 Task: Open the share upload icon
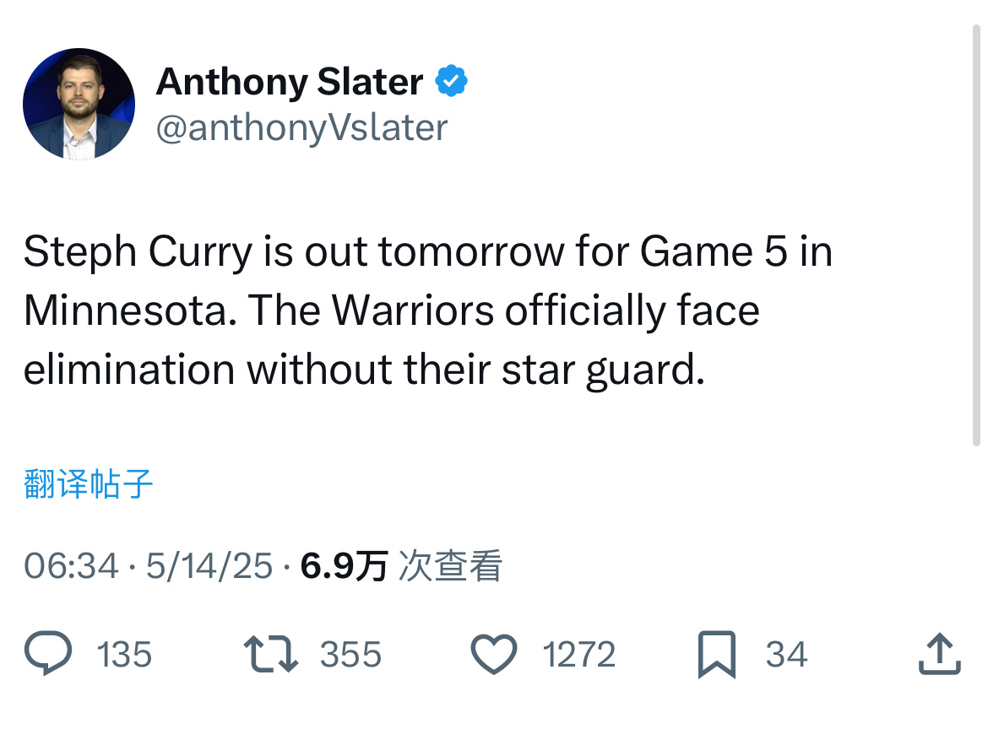(940, 654)
